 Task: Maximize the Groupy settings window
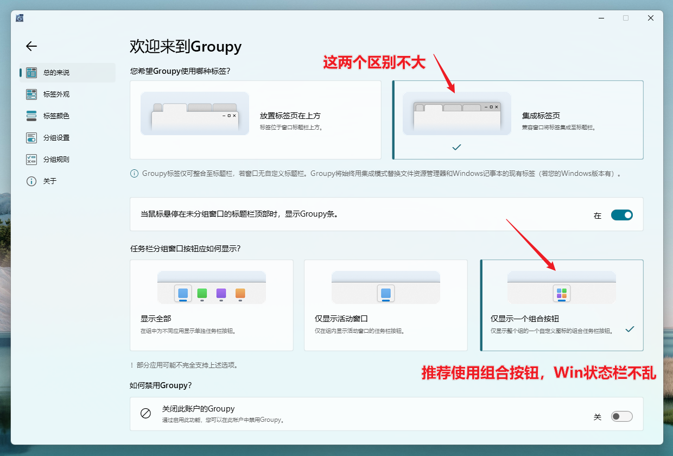click(x=625, y=18)
